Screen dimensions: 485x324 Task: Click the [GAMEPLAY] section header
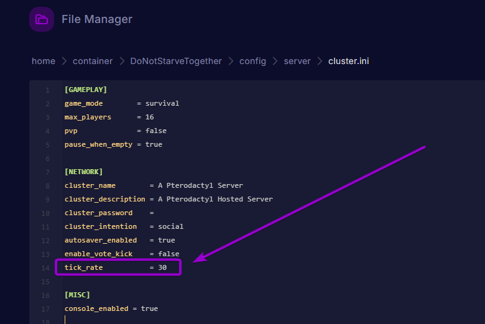86,90
